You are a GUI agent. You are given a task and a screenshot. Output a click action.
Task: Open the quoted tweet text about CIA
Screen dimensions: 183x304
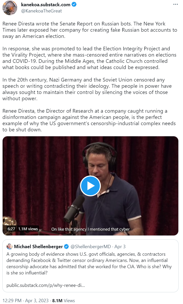point(89,264)
